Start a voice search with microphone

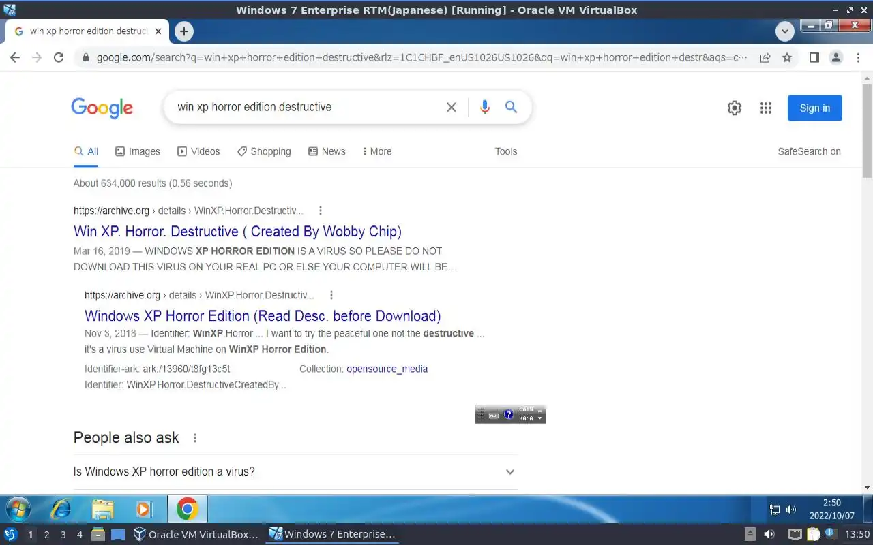[485, 107]
